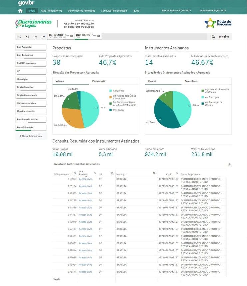Remove the CD_IDENTIF_P filter chip
Screen dimensions: 247x286
[x=71, y=36]
